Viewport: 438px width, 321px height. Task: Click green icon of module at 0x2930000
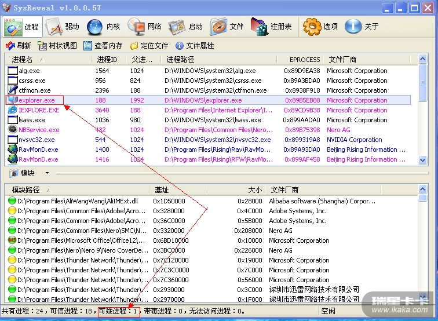pyautogui.click(x=12, y=289)
